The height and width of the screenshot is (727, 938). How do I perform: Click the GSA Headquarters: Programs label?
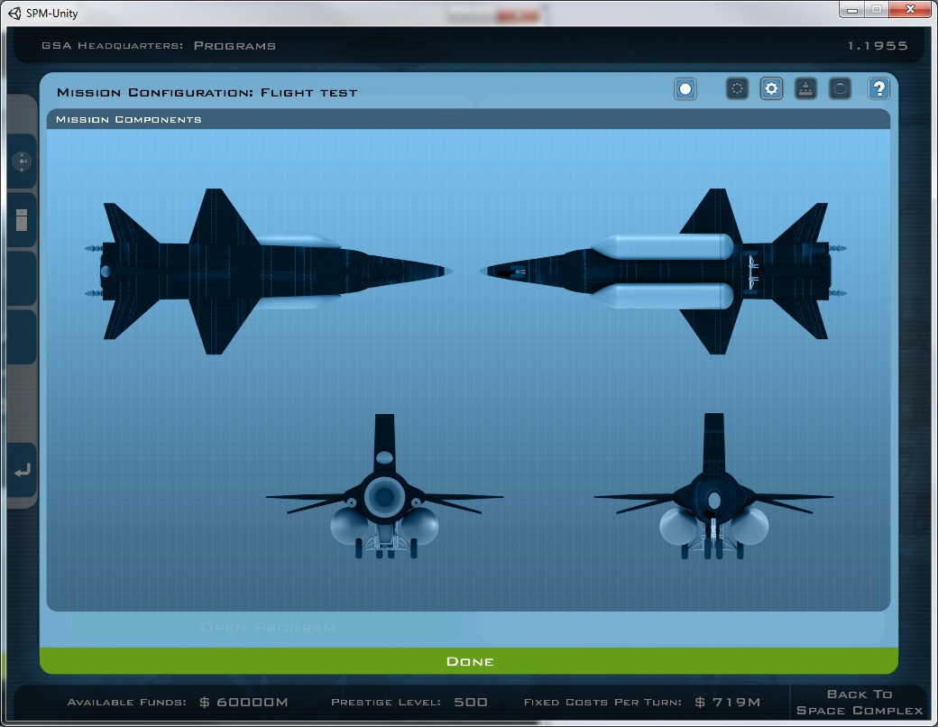pyautogui.click(x=159, y=45)
